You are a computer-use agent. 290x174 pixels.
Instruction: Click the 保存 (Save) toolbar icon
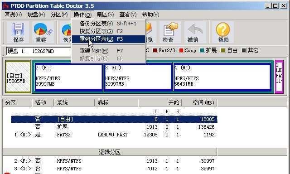click(18, 32)
